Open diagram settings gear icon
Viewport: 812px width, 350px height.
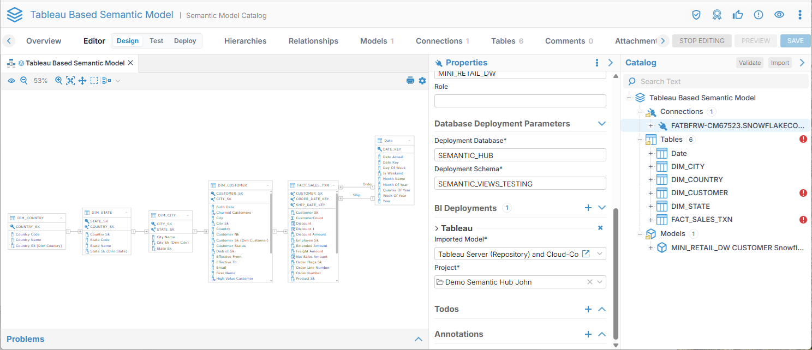tap(422, 81)
